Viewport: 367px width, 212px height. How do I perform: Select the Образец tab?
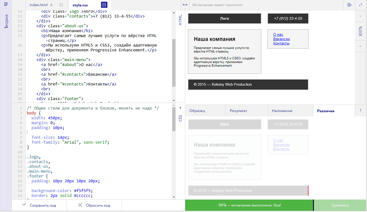pos(197,111)
